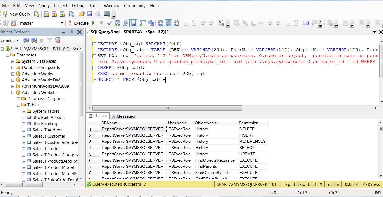Image resolution: width=383 pixels, height=197 pixels.
Task: Click the New Query button
Action: 16,14
